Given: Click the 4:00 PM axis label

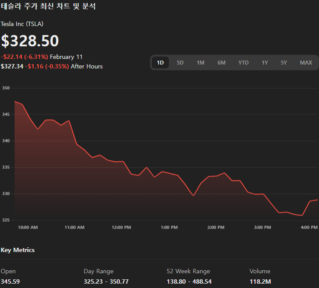Looking at the screenshot, I should pyautogui.click(x=309, y=227).
